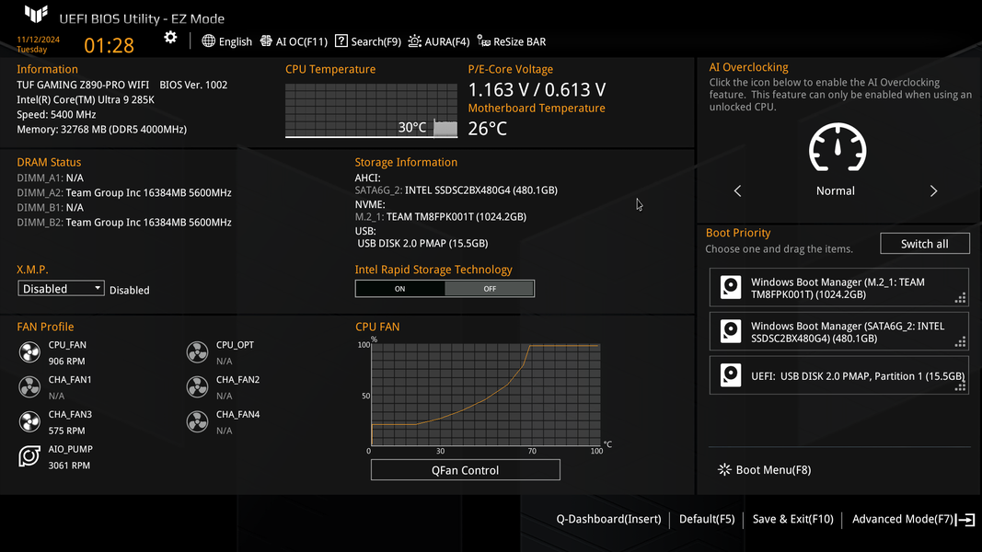Viewport: 982px width, 552px height.
Task: Click the Switch all button
Action: (924, 244)
